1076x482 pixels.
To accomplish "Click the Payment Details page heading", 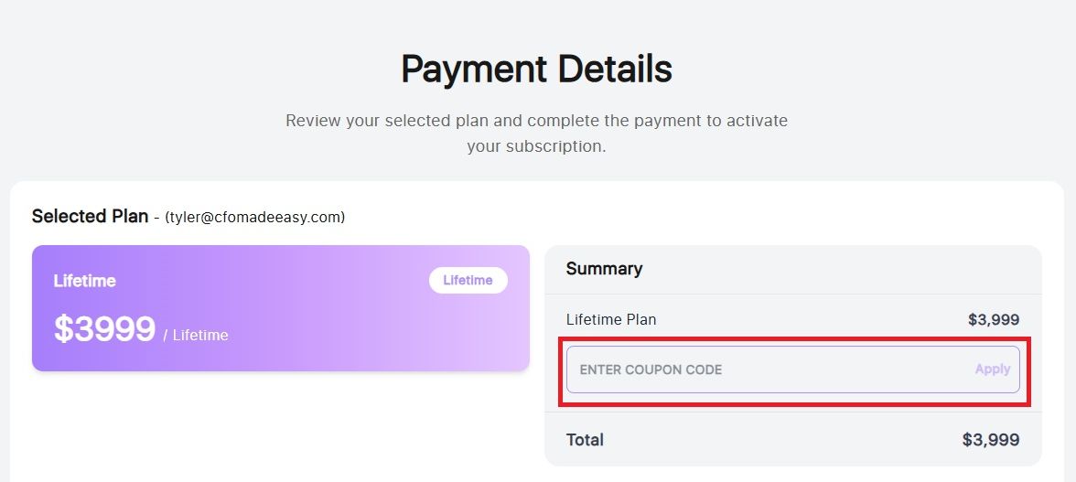I will pos(536,70).
